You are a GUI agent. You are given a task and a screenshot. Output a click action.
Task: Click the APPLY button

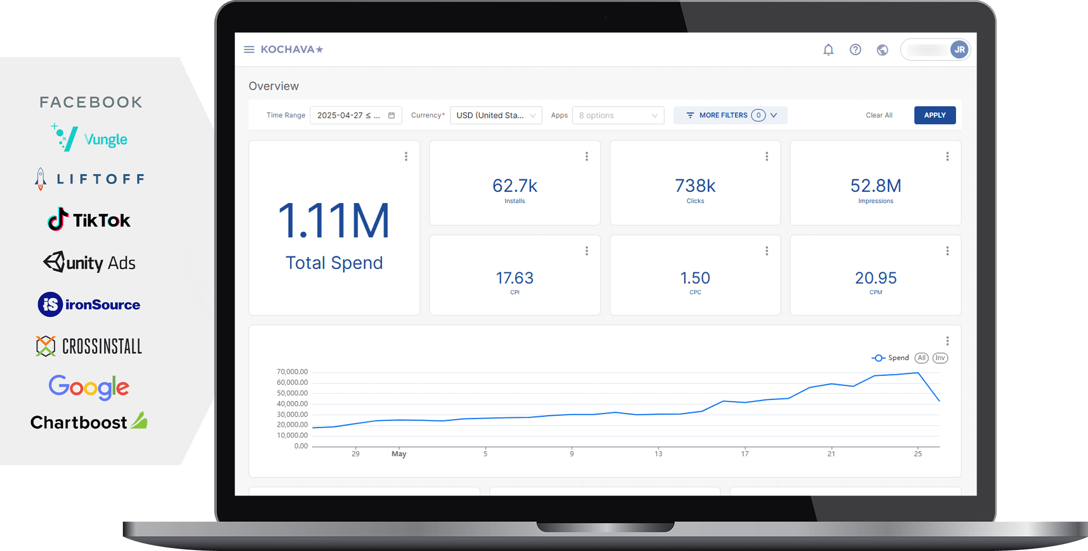935,115
